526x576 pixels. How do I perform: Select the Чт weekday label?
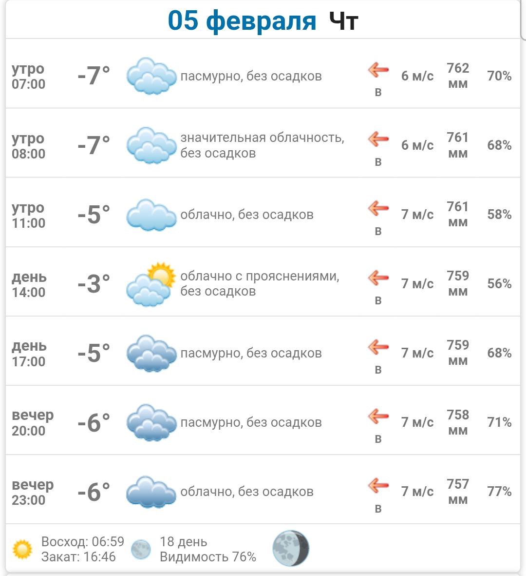344,21
